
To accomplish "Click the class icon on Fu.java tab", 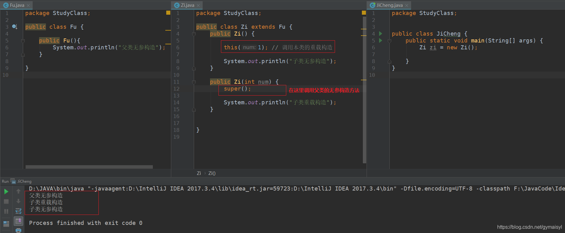I will 6,5.
